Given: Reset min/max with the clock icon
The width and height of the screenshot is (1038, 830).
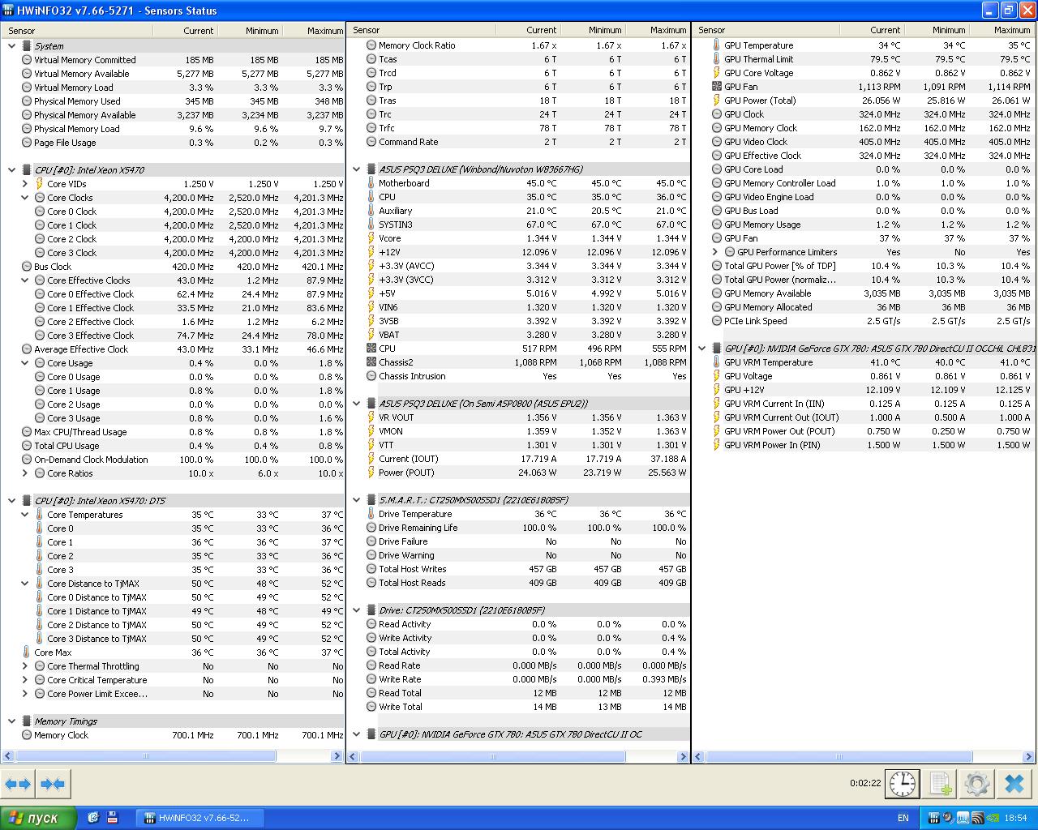Looking at the screenshot, I should click(902, 784).
